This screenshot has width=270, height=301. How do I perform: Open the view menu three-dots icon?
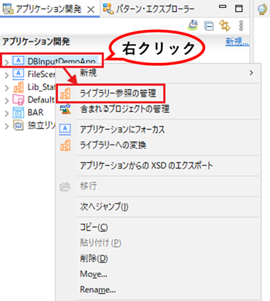click(x=241, y=25)
